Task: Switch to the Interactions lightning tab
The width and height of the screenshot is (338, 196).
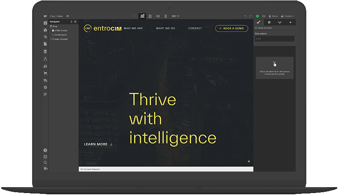Action: coord(290,22)
